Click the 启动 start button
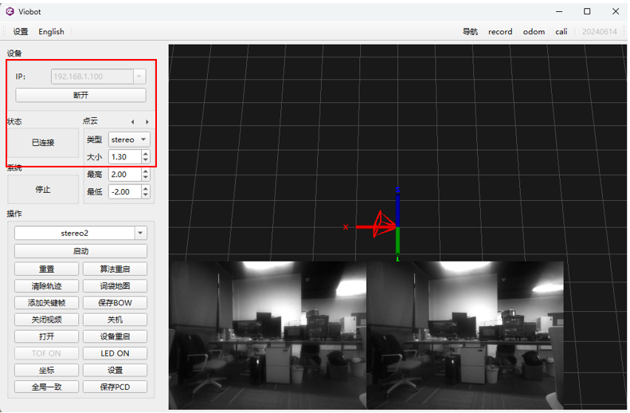The height and width of the screenshot is (413, 630). click(80, 251)
